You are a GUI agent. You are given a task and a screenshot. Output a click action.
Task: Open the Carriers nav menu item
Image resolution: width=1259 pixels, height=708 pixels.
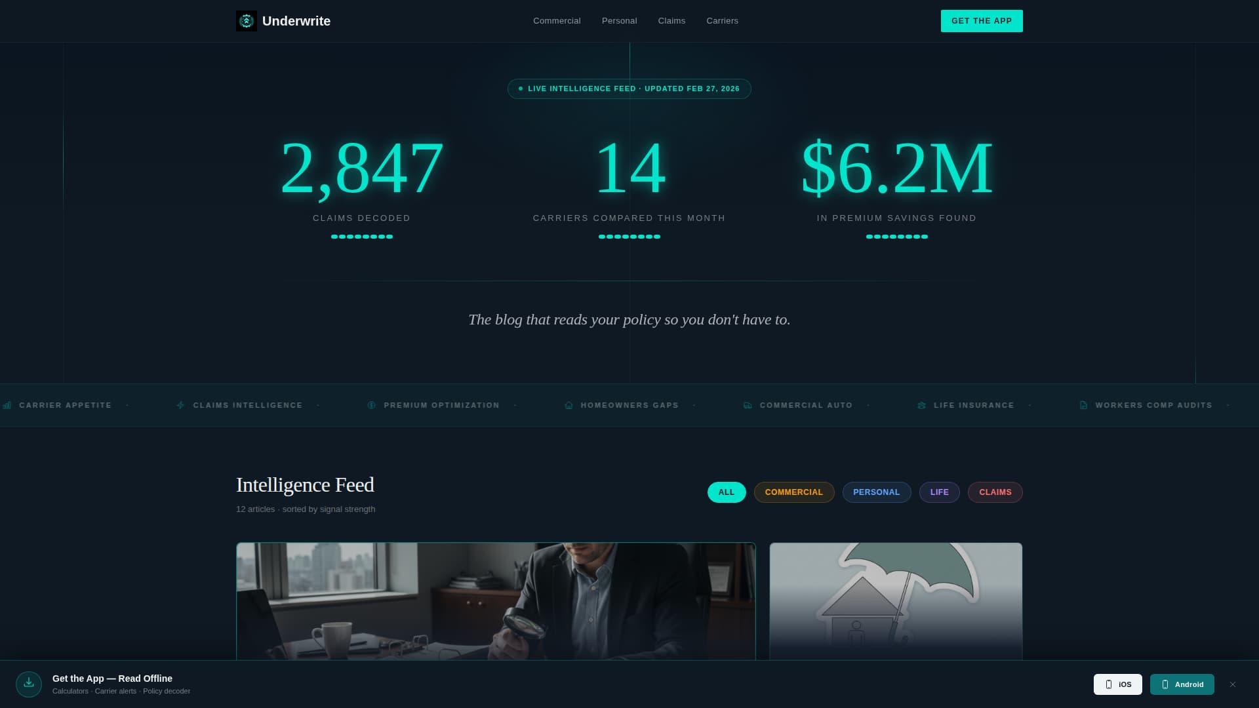tap(722, 21)
